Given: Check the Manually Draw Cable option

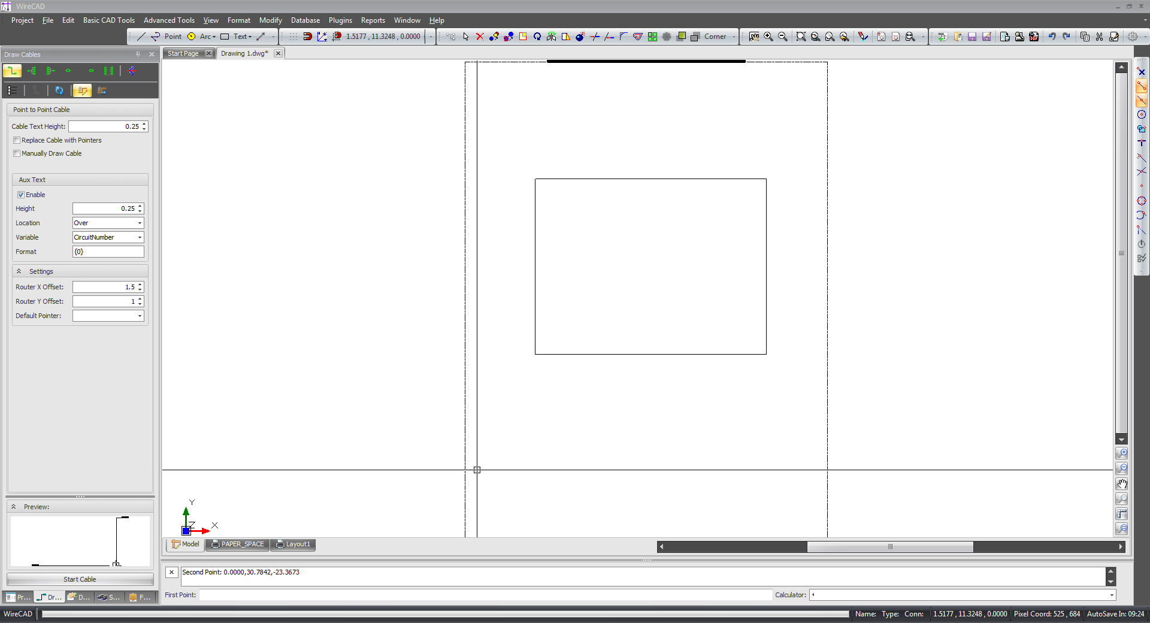Looking at the screenshot, I should tap(17, 153).
